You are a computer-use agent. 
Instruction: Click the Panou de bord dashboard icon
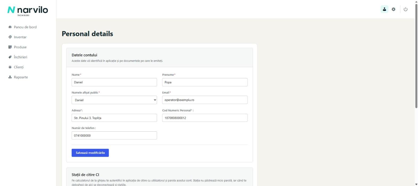pos(10,27)
